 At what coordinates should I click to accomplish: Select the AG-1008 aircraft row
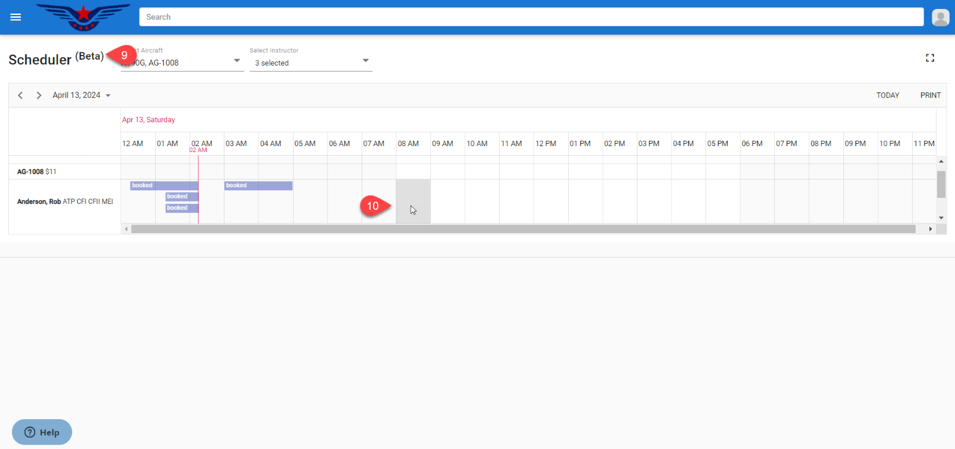(x=36, y=172)
